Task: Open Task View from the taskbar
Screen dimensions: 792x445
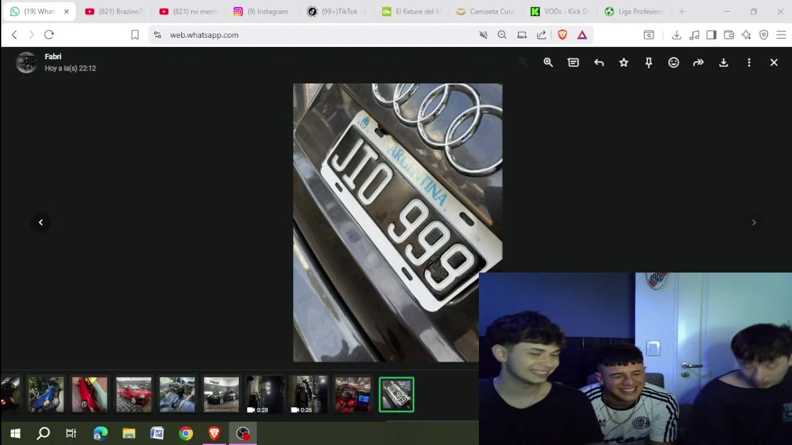Action: (71, 433)
